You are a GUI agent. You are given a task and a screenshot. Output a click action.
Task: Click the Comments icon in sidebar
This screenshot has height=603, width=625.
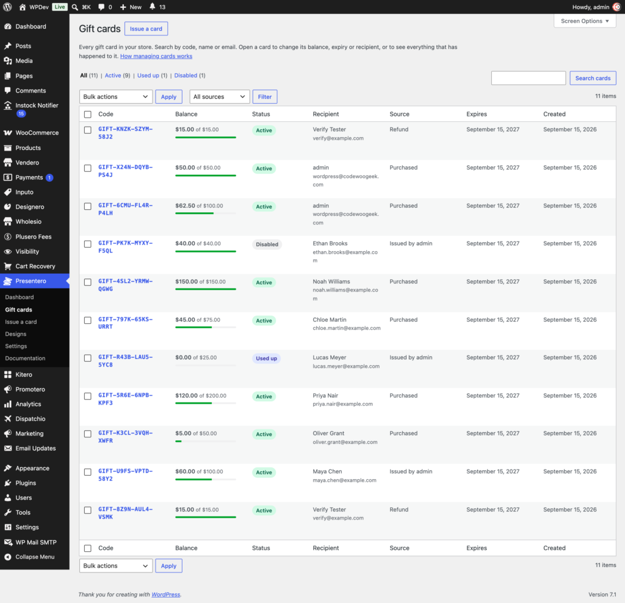[7, 90]
